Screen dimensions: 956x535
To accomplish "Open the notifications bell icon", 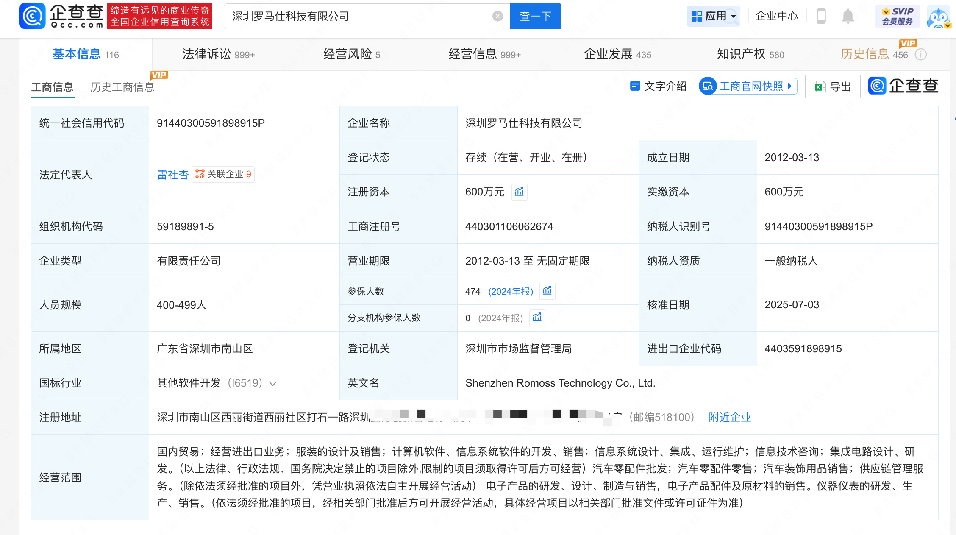I will [848, 16].
